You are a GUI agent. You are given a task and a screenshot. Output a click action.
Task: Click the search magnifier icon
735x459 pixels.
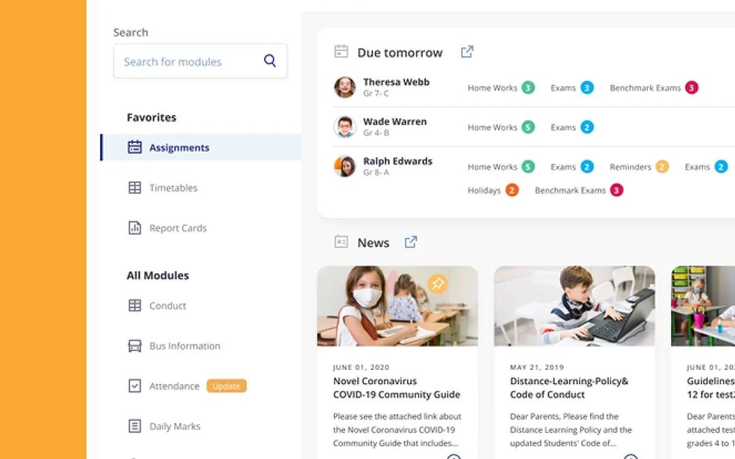[269, 61]
